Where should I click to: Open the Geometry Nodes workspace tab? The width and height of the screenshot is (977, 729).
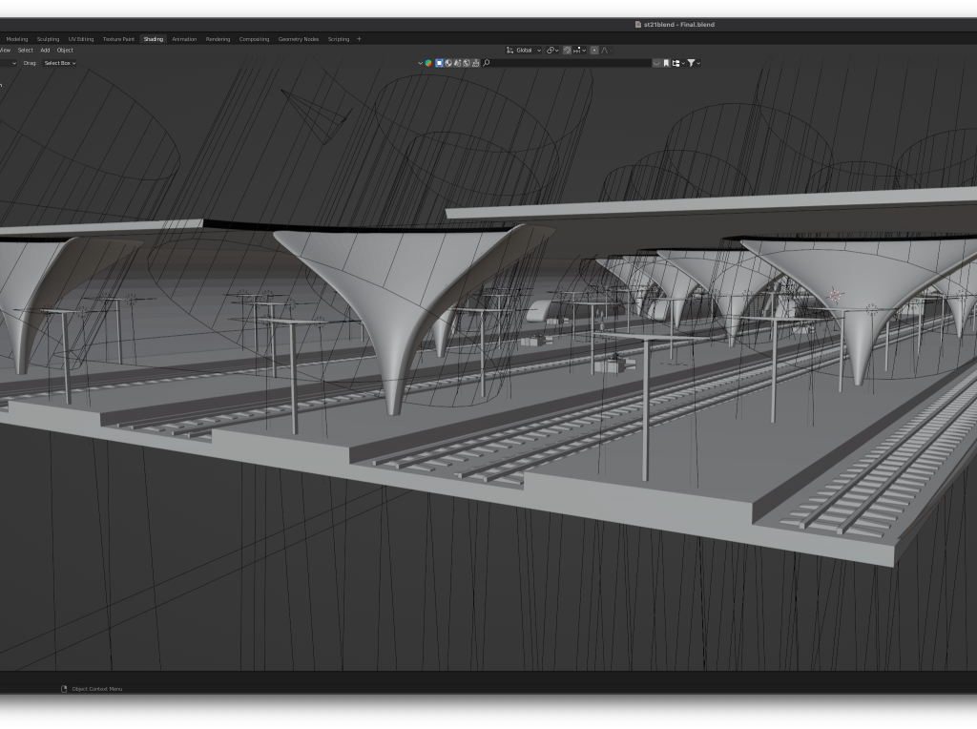[x=298, y=39]
